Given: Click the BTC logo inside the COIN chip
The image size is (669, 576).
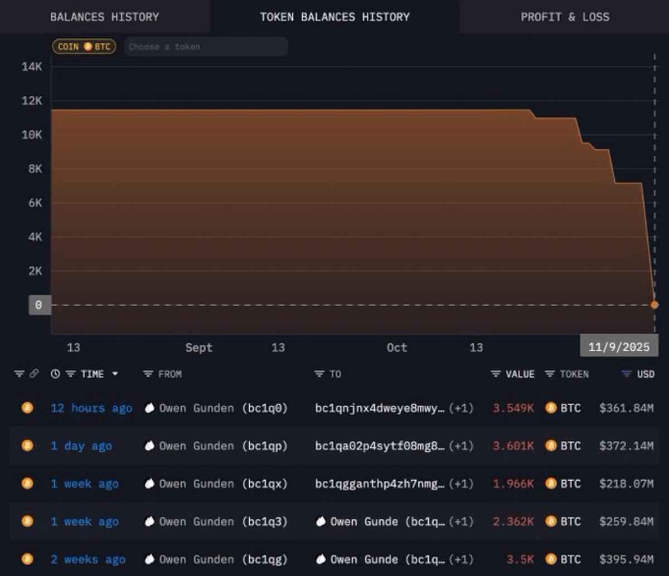Looking at the screenshot, I should (88, 47).
